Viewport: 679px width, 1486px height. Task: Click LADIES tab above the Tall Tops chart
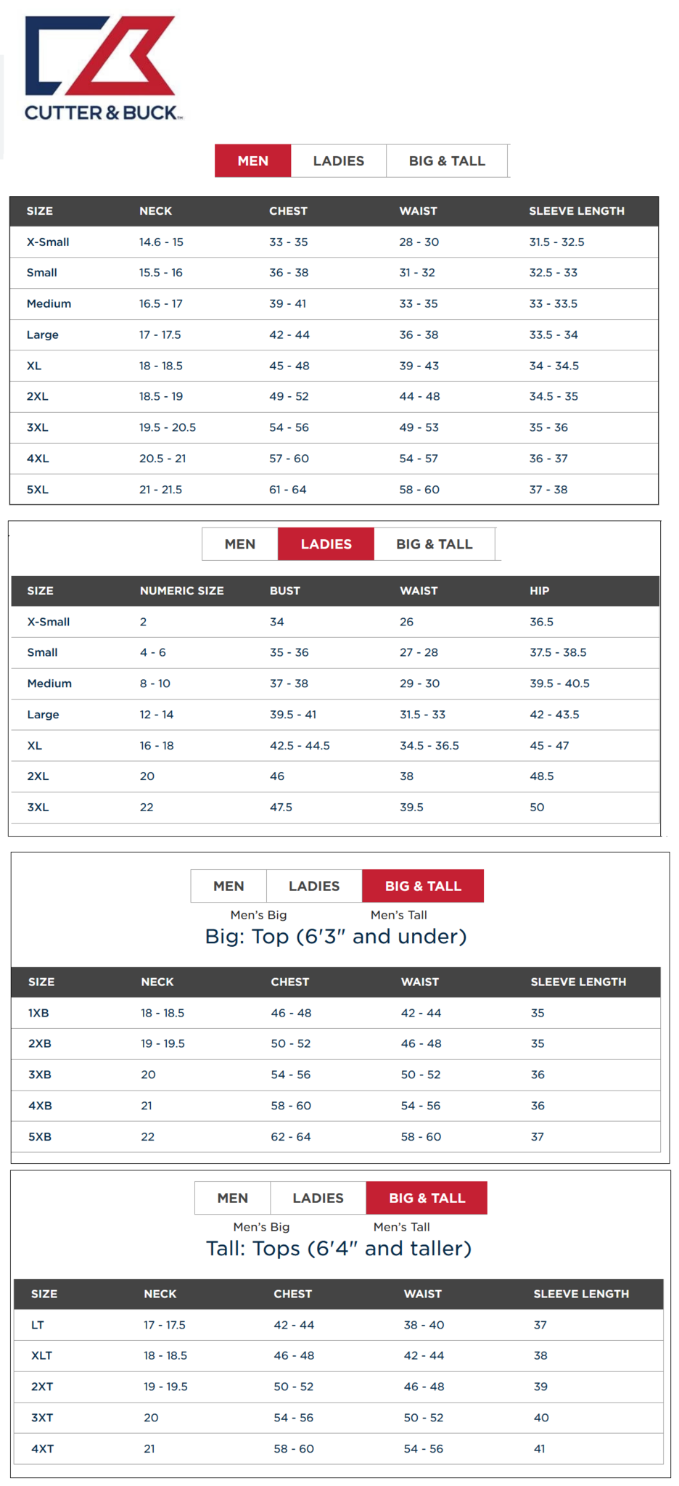(x=318, y=1198)
